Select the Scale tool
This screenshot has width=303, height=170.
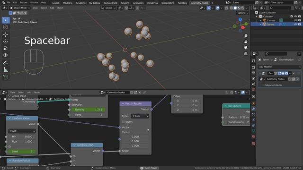[x=6, y=48]
